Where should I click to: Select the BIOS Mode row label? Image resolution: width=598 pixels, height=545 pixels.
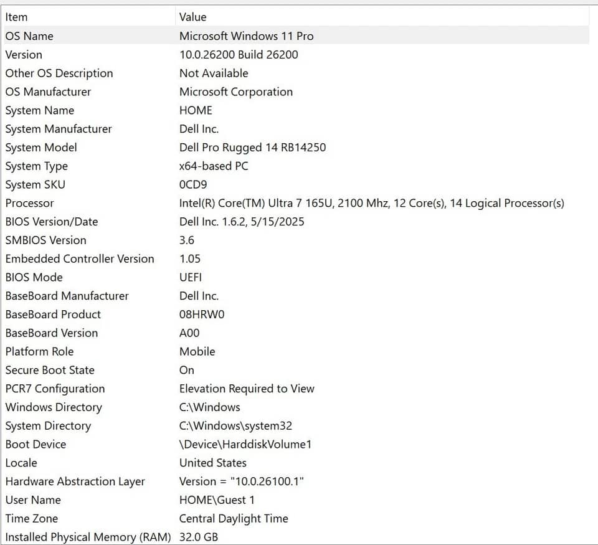tap(34, 277)
